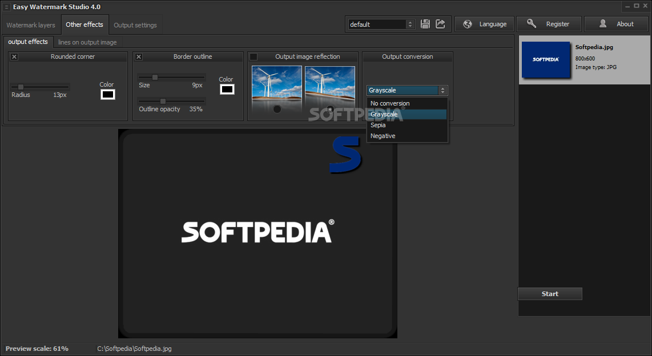Click the Outline opacity slider handle
The width and height of the screenshot is (652, 356).
click(x=163, y=101)
